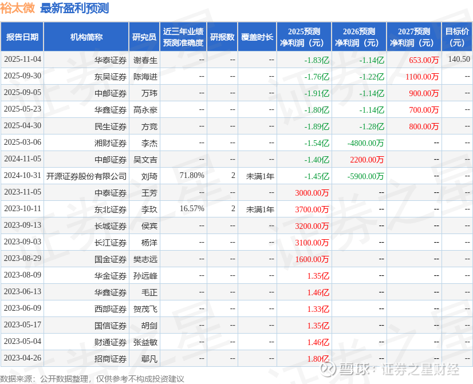Viewport: 473px width, 384px height.
Task: Click the 3100.00万 forecast value
Action: click(312, 243)
